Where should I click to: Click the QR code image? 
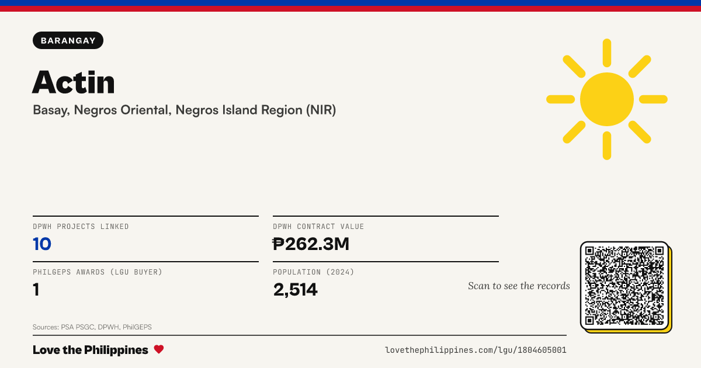tap(624, 286)
